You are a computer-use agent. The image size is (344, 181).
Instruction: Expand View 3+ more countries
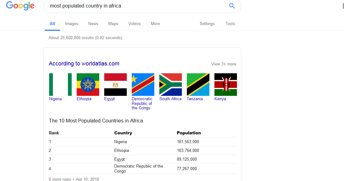click(x=223, y=64)
